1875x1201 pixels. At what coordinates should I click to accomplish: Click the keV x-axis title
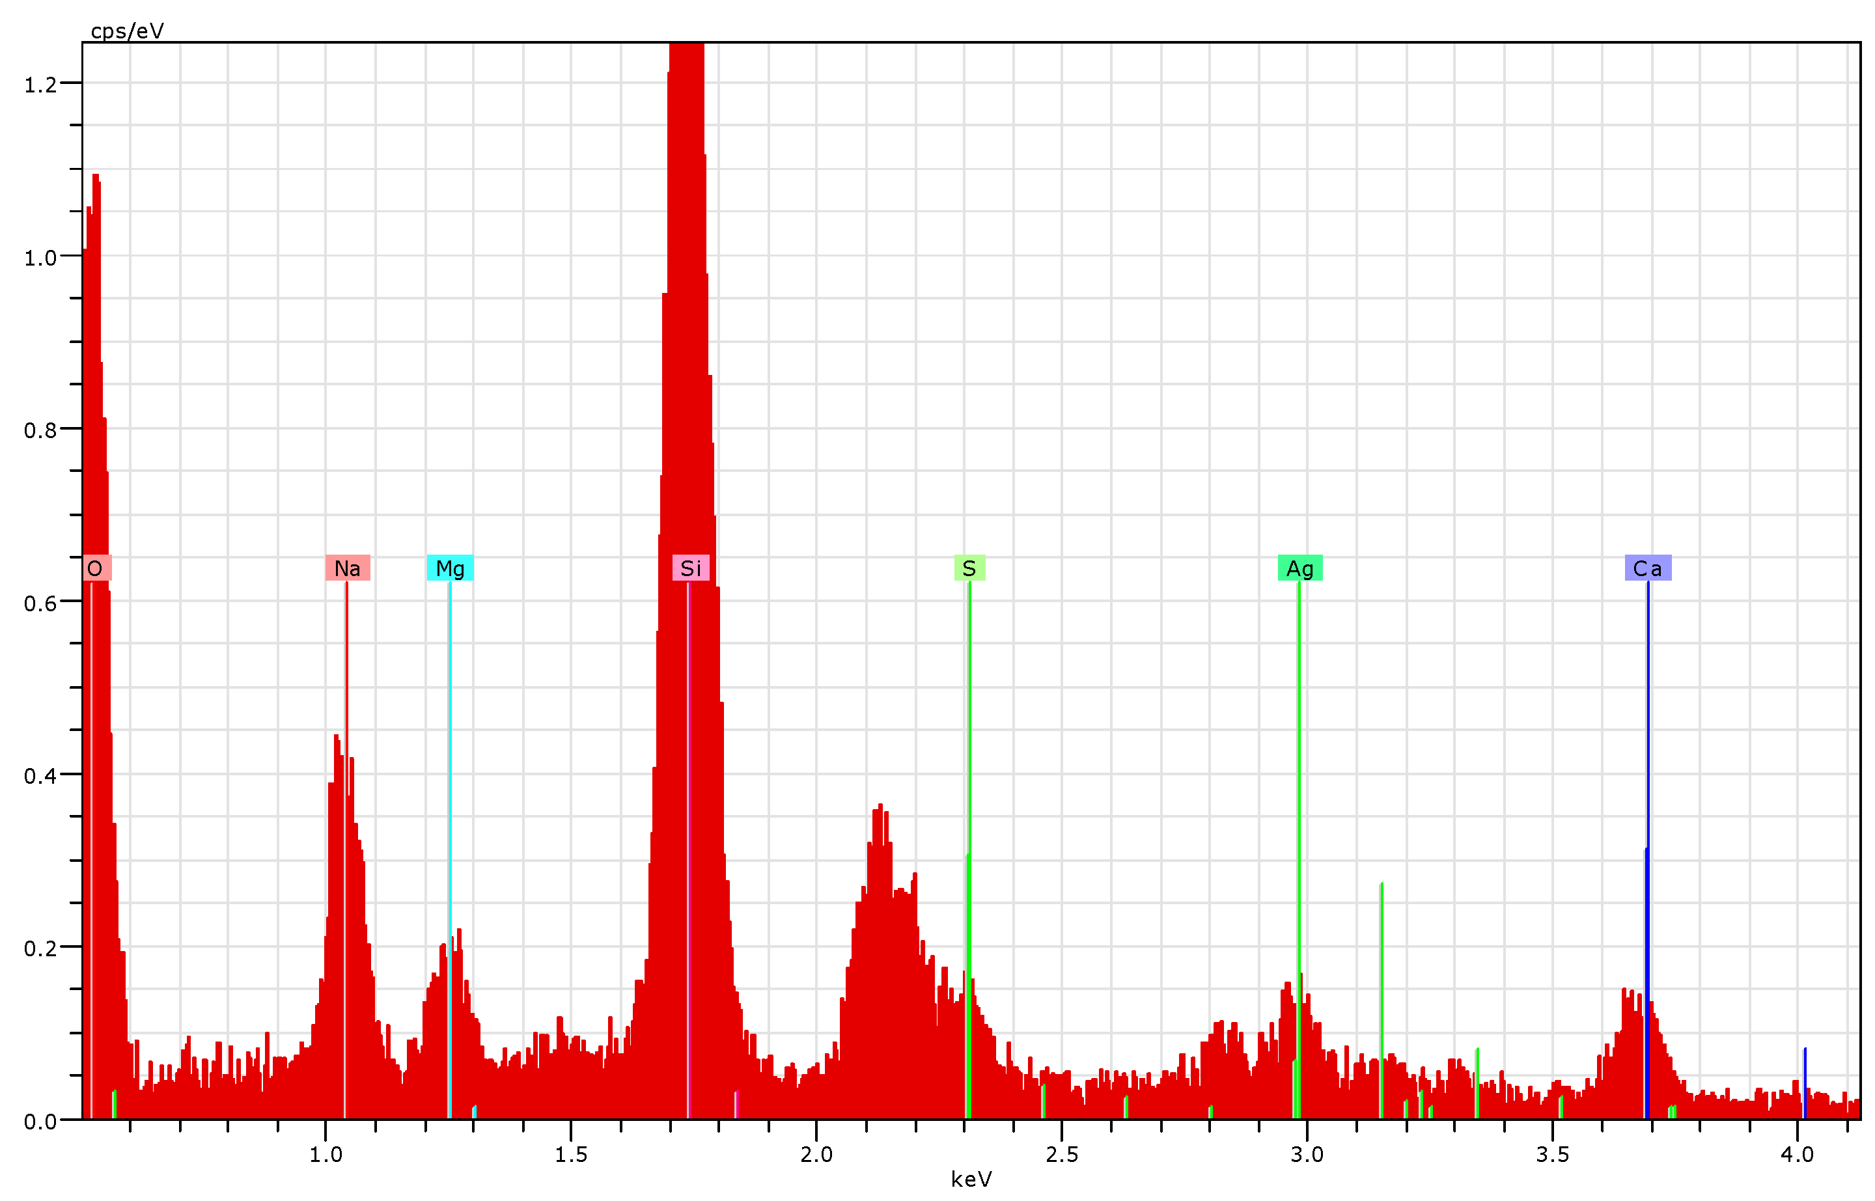pos(971,1179)
